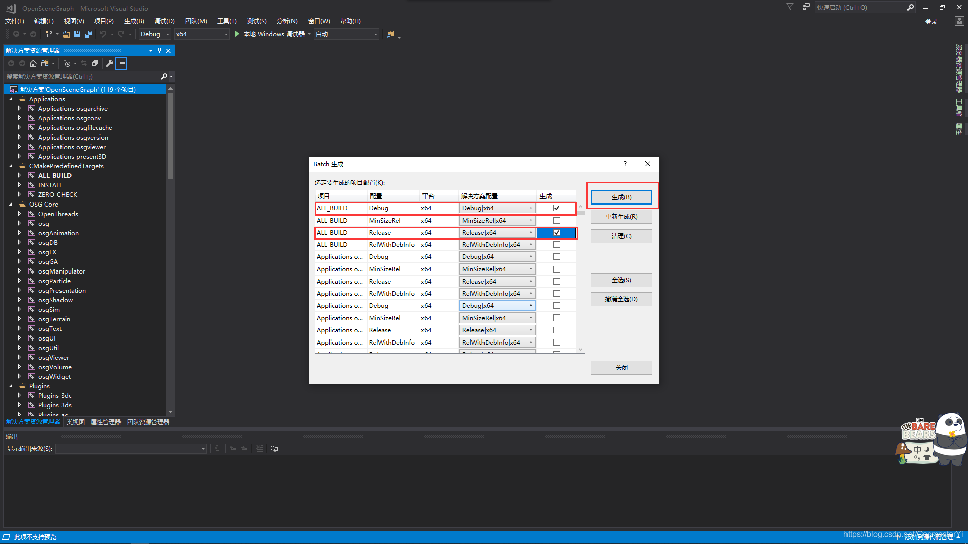Click the Switch Views icon in Solution Explorer
This screenshot has height=544, width=968.
coord(45,63)
